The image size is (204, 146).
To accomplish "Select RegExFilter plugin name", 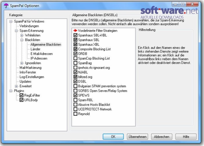I will (x=32, y=95).
